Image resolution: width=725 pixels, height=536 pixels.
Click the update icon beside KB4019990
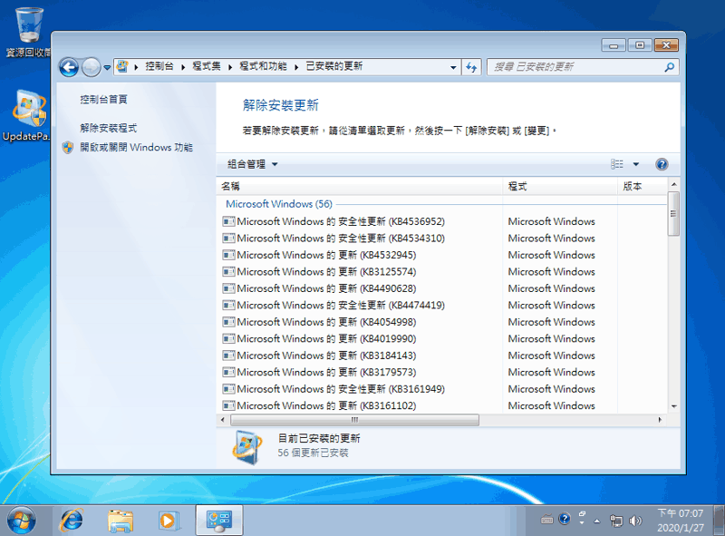coord(228,339)
